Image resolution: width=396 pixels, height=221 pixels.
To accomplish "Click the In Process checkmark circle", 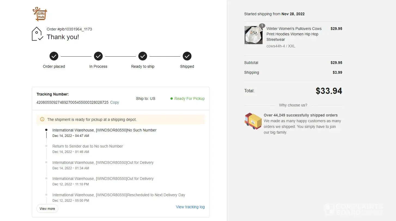I will coord(98,56).
